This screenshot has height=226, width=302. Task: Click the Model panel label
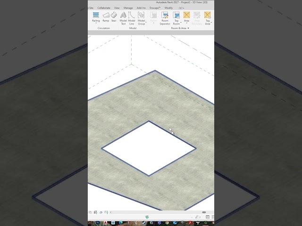pos(133,28)
